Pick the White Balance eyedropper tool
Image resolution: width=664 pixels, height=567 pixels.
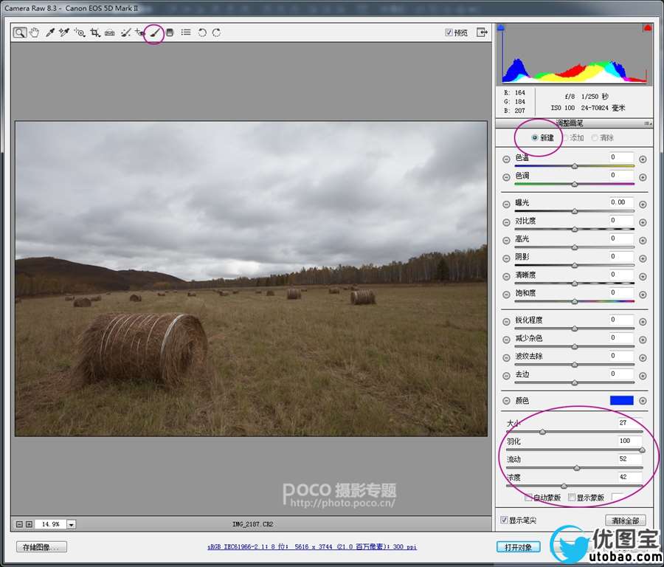click(50, 32)
